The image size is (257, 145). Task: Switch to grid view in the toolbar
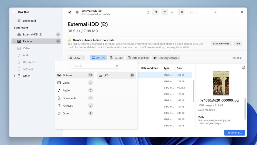click(x=172, y=12)
